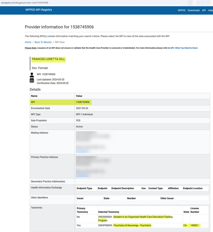Screen dimensions: 213x232
Task: Click the license number 185821 cell
Action: pos(195,225)
